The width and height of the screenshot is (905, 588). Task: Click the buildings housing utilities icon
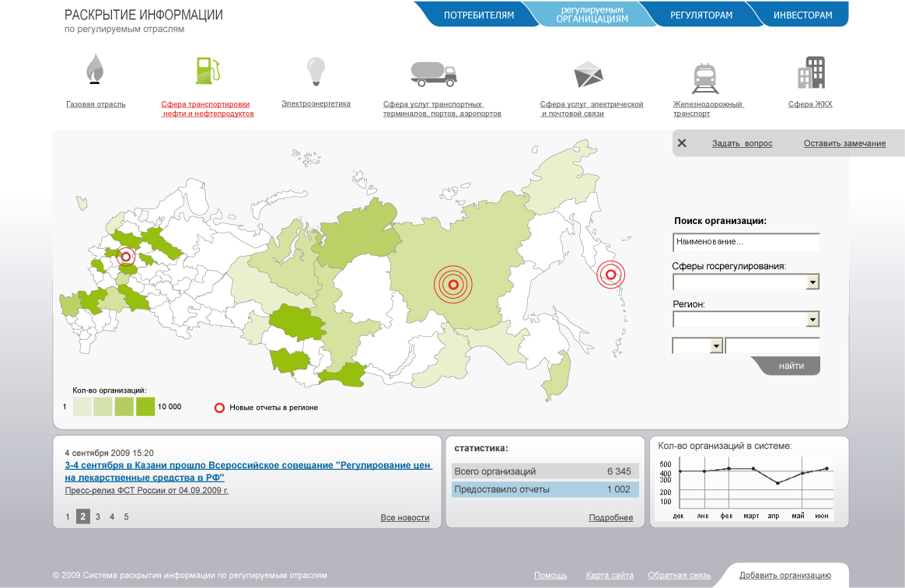[812, 72]
